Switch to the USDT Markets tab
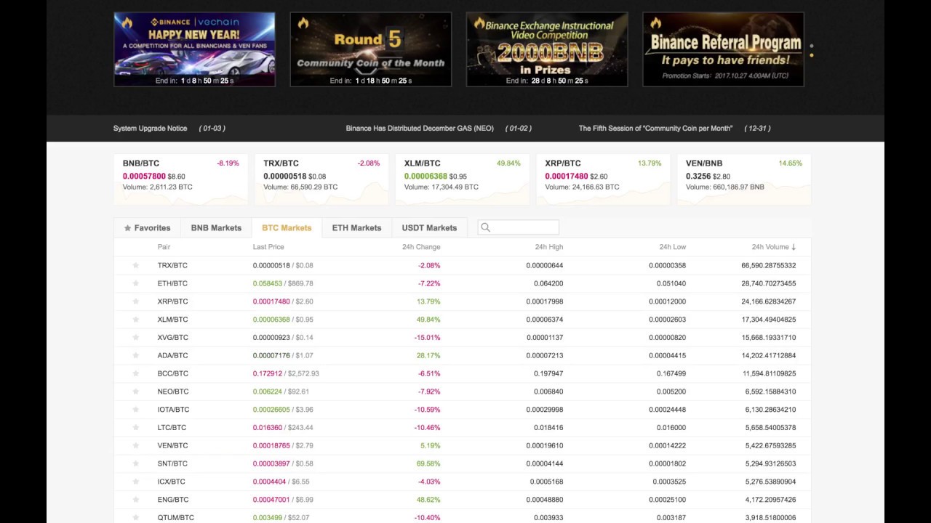Viewport: 931px width, 523px height. pyautogui.click(x=429, y=227)
